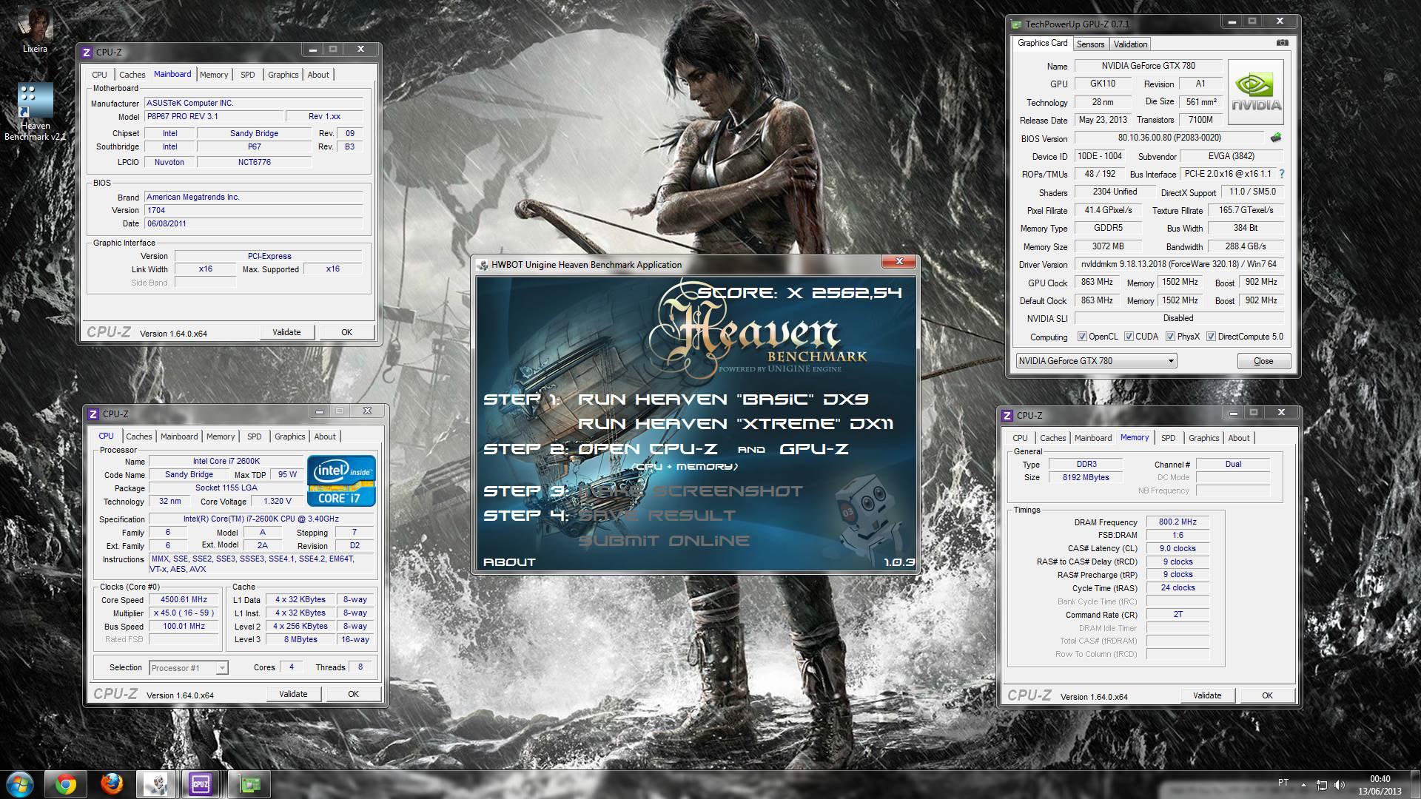1421x799 pixels.
Task: Click Submit Online in HWBOT app
Action: pyautogui.click(x=663, y=541)
